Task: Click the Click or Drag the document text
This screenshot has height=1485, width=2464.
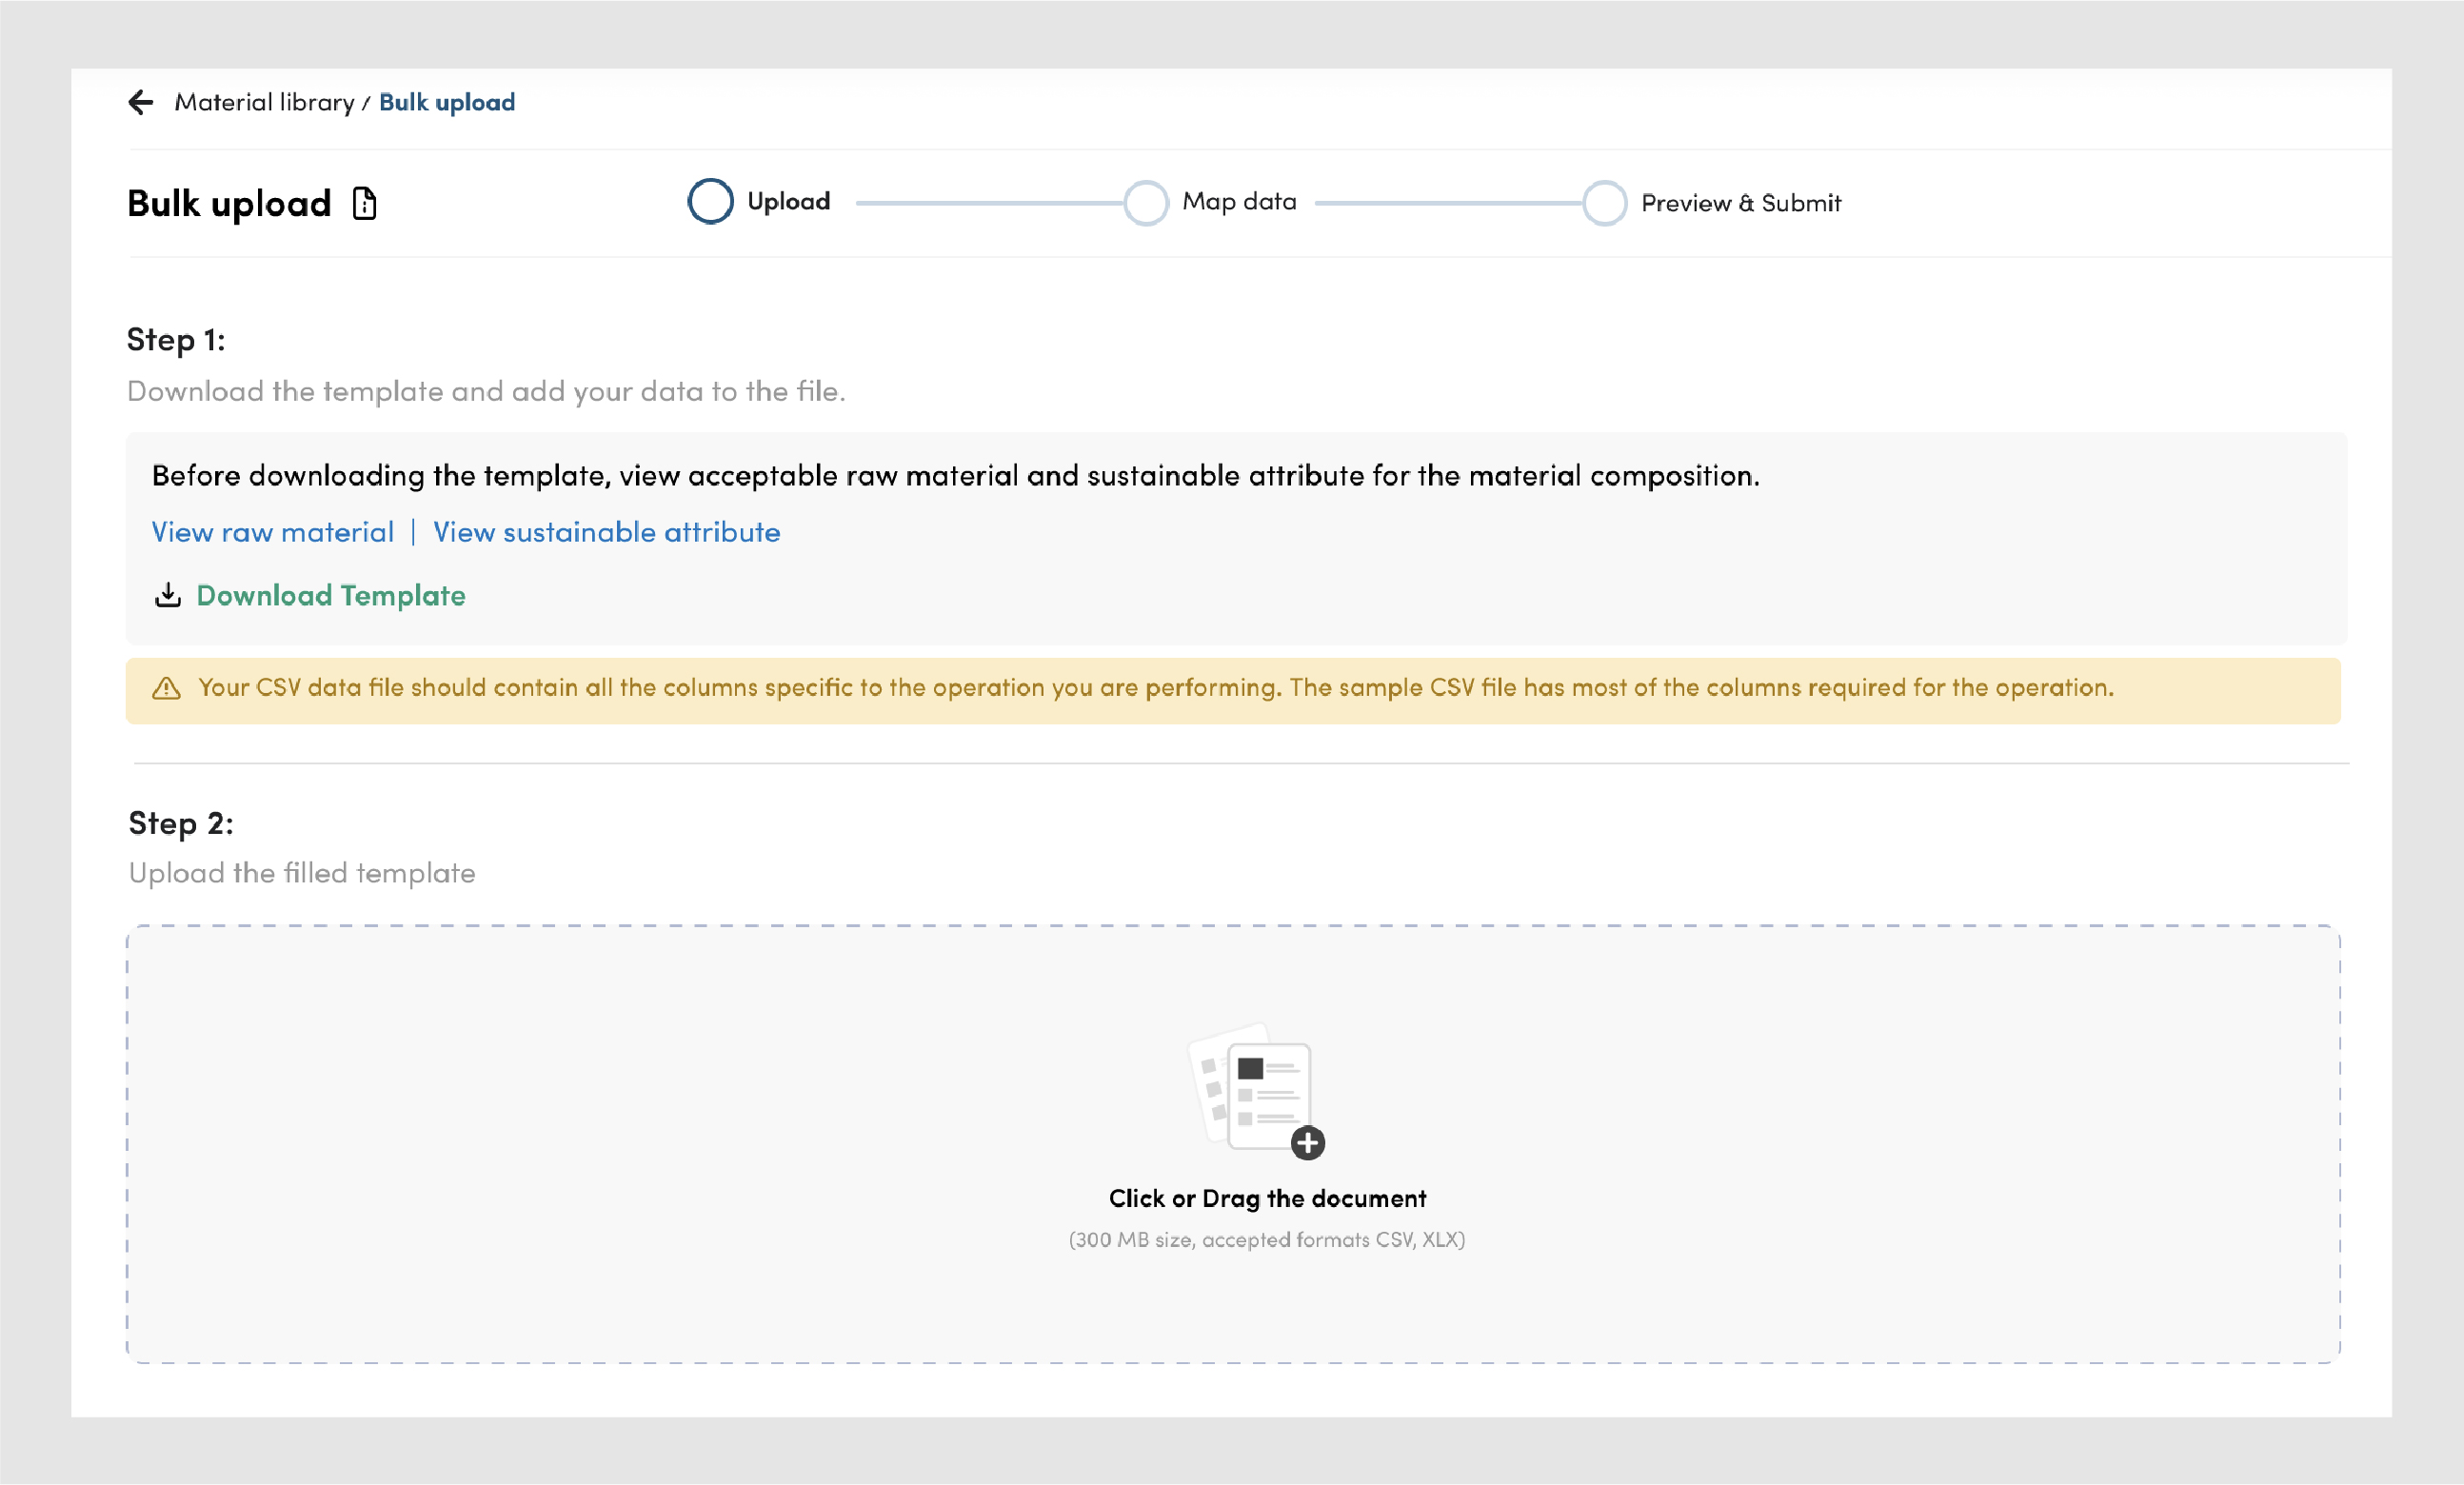Action: 1267,1198
